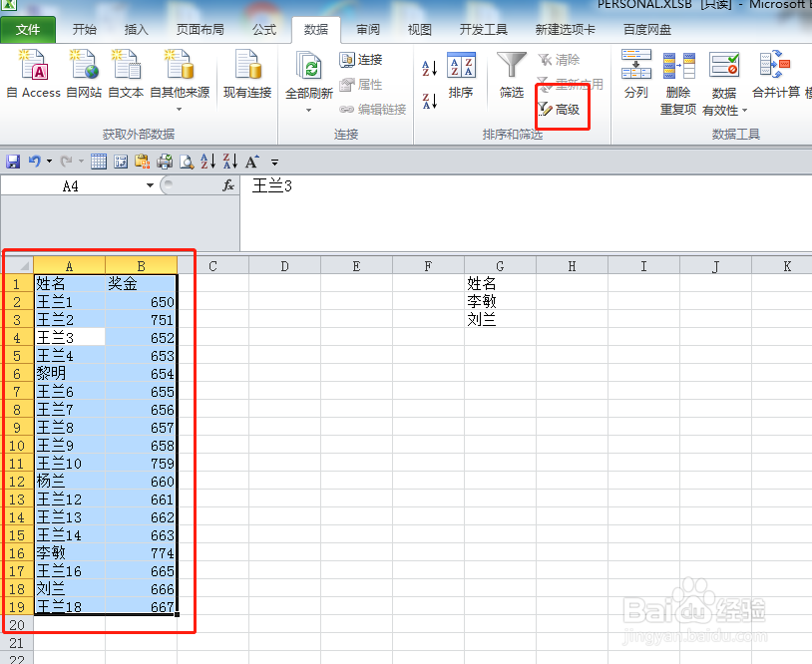
Task: Click quick toolbar A-Z ascending sort
Action: pos(208,162)
